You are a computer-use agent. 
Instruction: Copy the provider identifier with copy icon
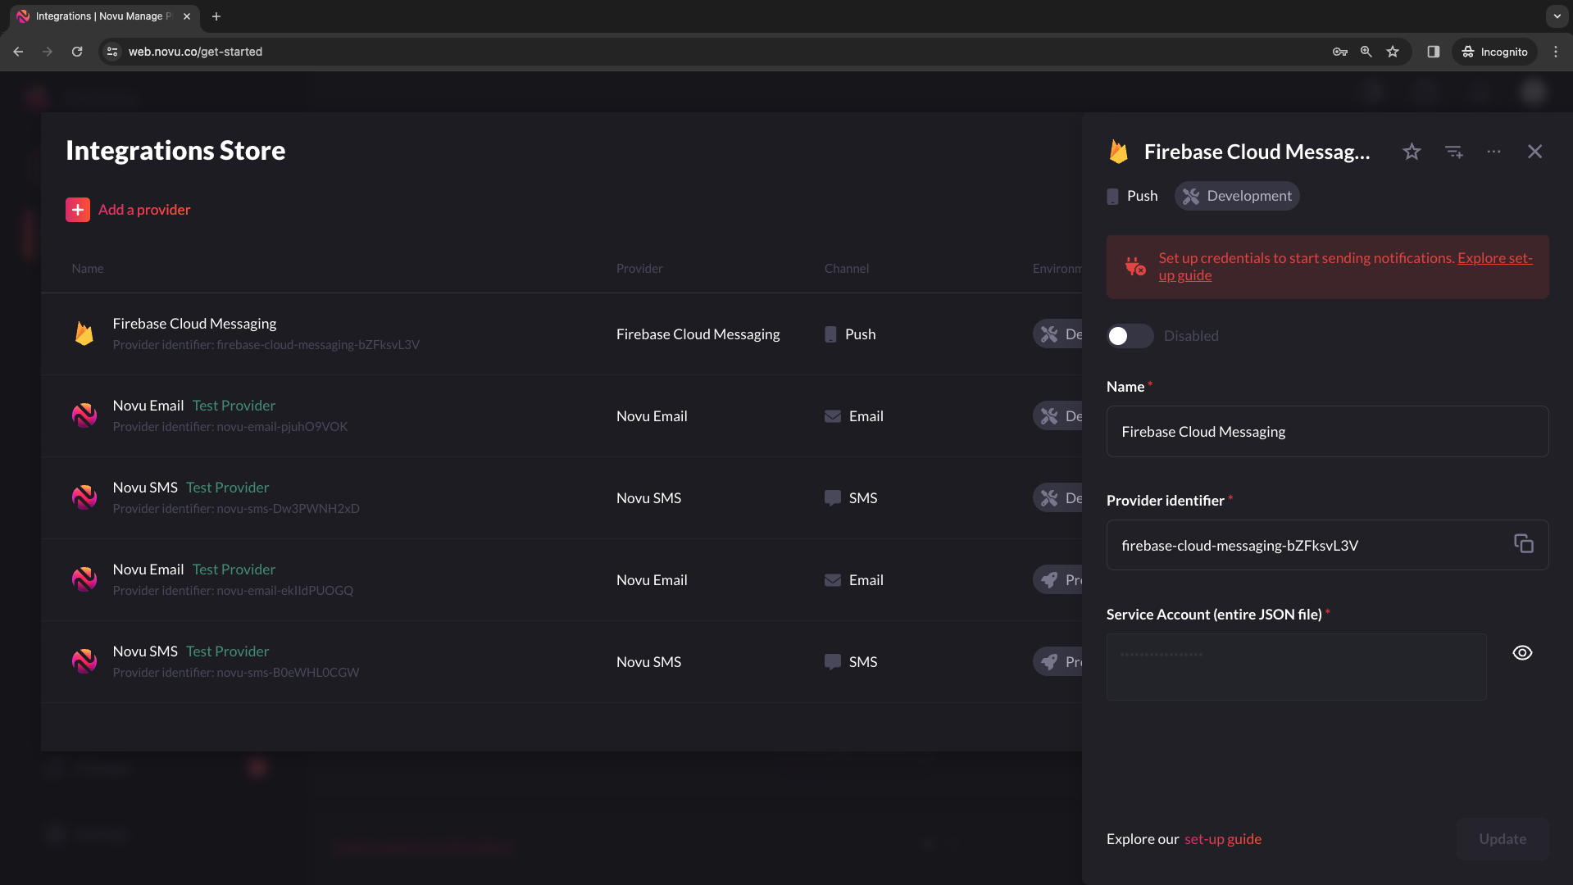1524,544
